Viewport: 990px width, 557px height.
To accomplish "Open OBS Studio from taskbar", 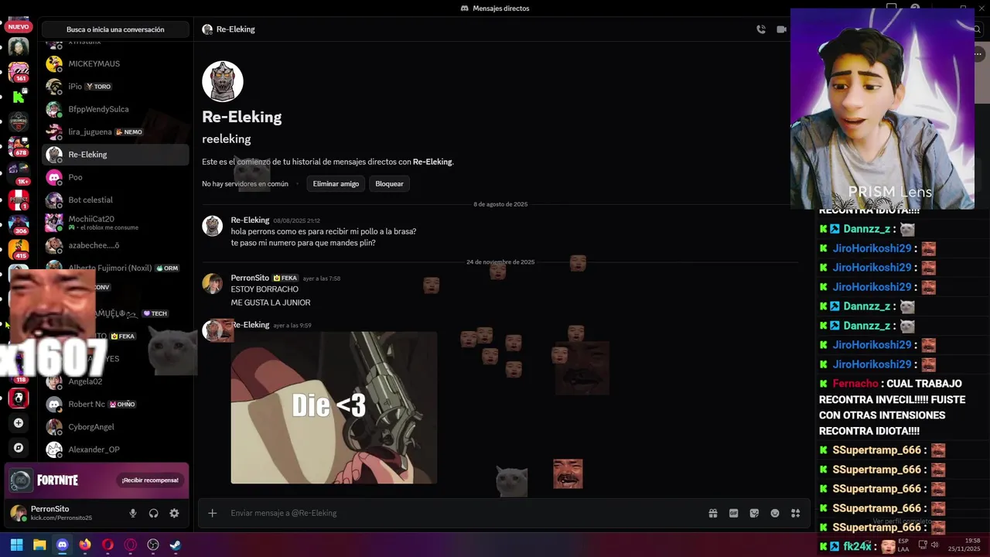I will point(153,545).
